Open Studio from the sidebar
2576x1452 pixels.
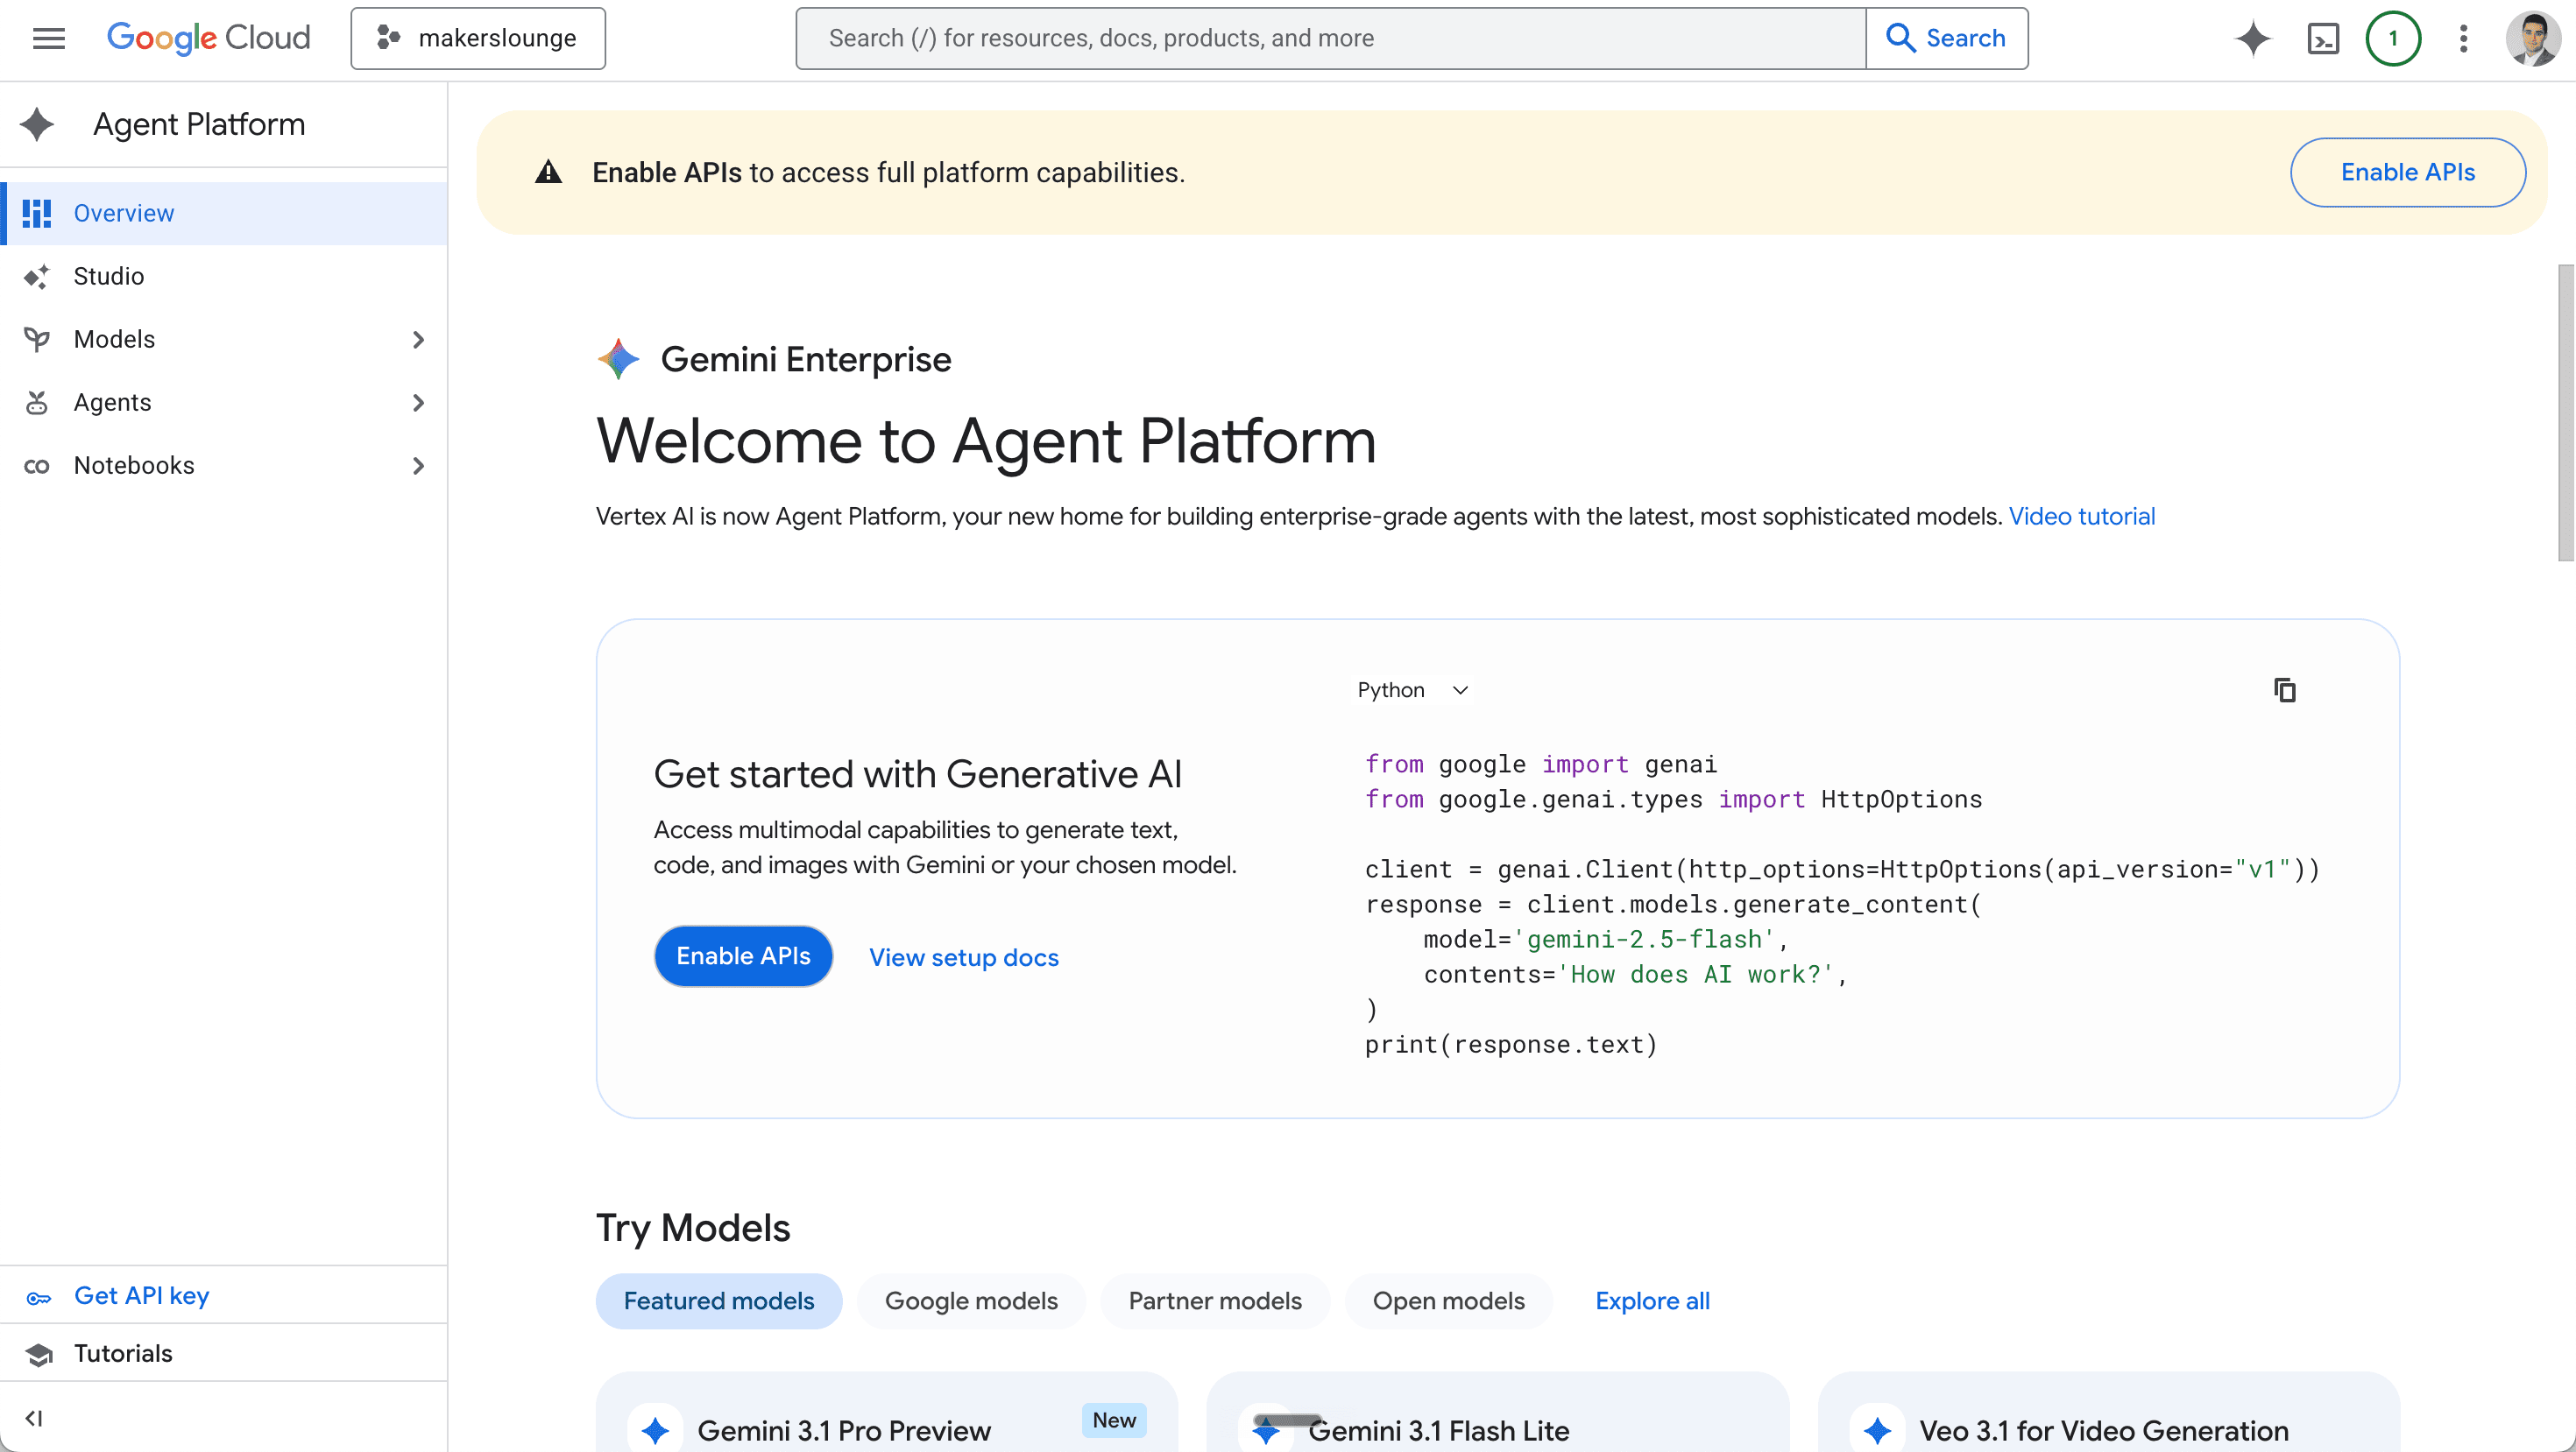224,276
